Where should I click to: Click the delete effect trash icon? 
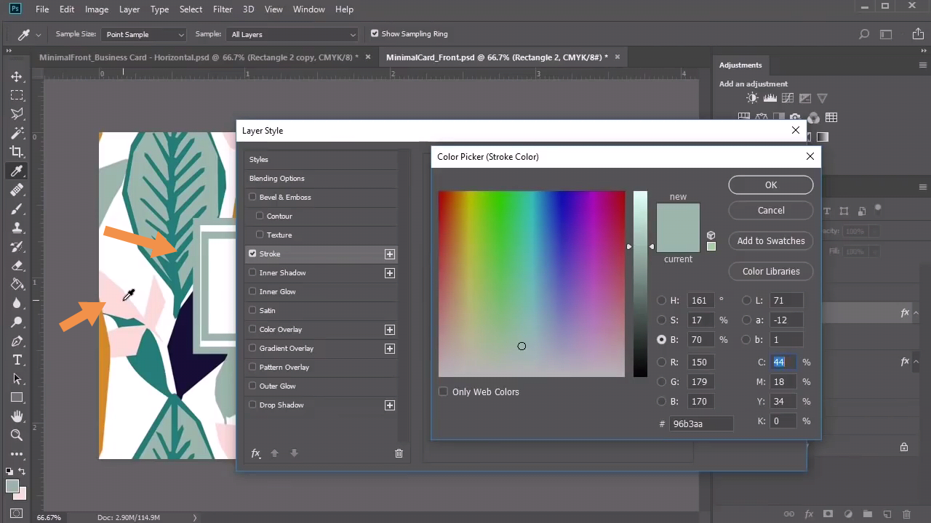pos(399,453)
